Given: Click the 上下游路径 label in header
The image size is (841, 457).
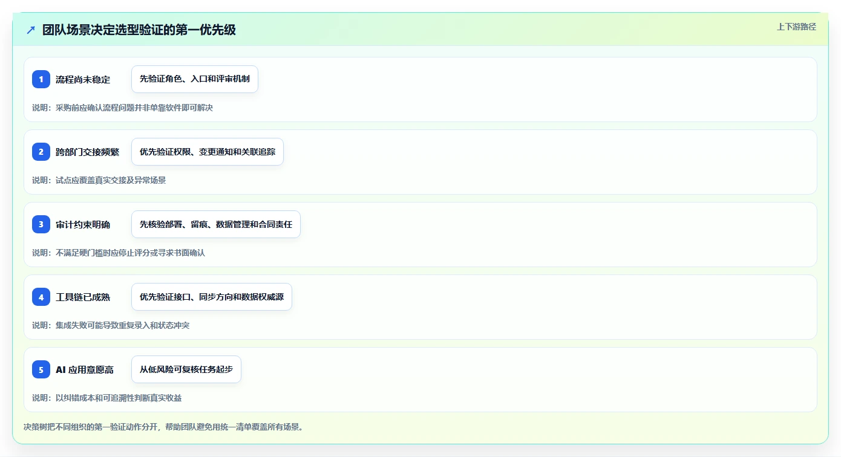Looking at the screenshot, I should pos(796,27).
